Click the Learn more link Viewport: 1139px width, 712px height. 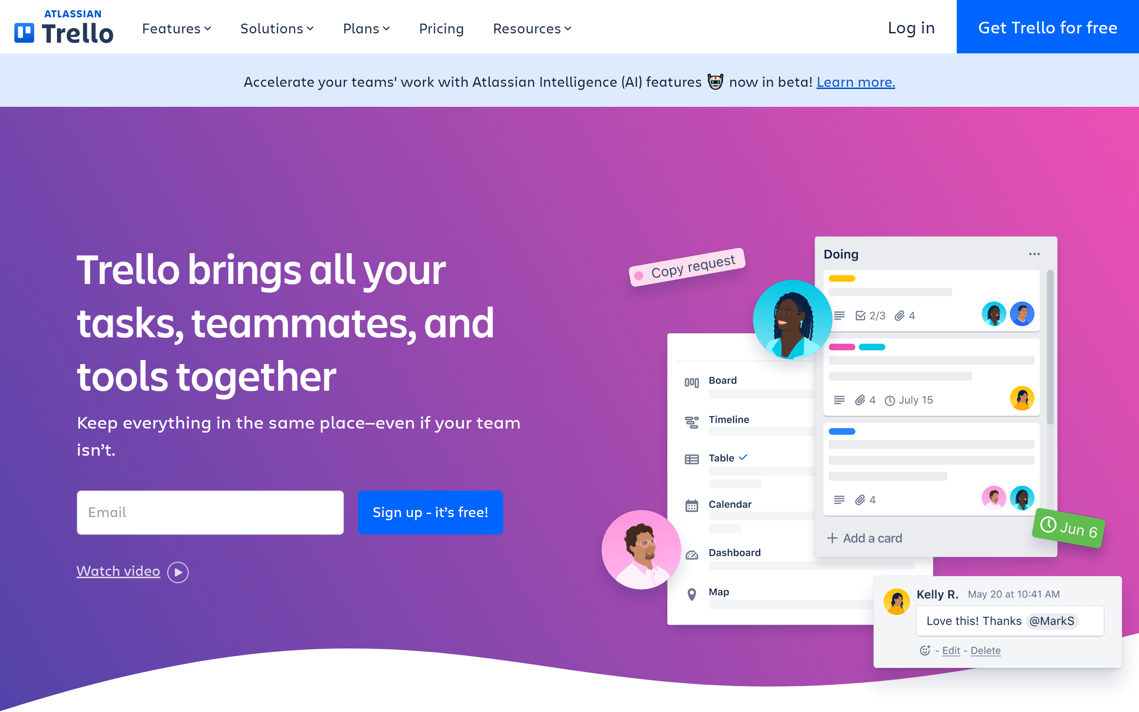pos(855,81)
